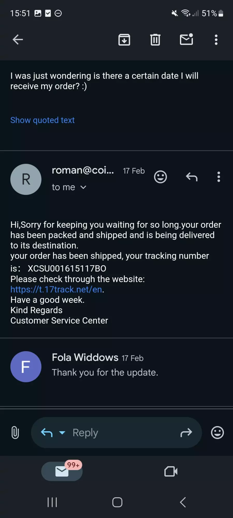Image resolution: width=233 pixels, height=518 pixels.
Task: Open the 17track.net tracking link
Action: pos(56,289)
